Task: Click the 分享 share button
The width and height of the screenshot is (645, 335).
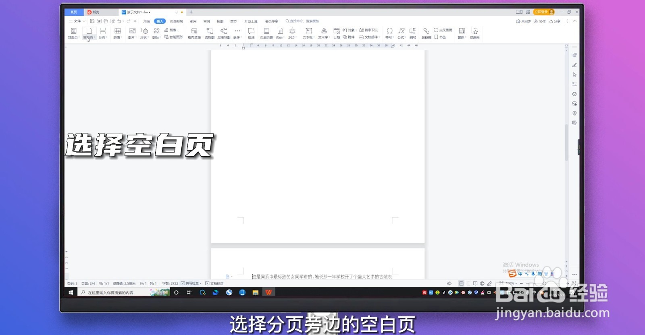Action: tap(555, 21)
